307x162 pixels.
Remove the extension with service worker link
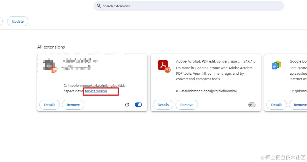click(73, 105)
